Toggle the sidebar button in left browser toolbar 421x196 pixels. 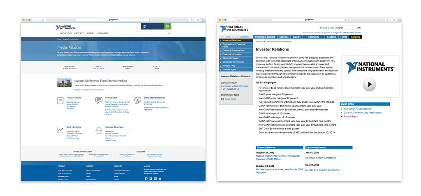tap(43, 20)
